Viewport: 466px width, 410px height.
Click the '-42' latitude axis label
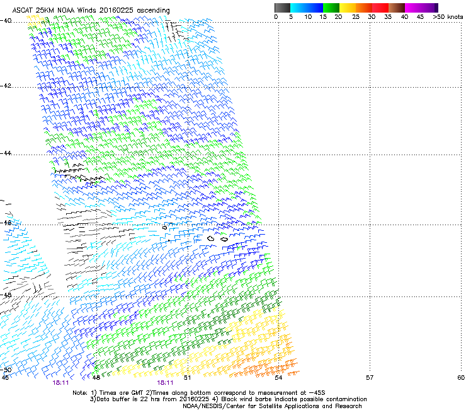point(6,85)
